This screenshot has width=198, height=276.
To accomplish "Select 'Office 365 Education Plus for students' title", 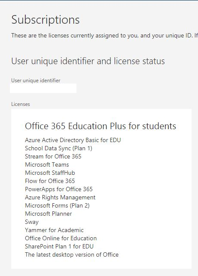I will [x=101, y=126].
